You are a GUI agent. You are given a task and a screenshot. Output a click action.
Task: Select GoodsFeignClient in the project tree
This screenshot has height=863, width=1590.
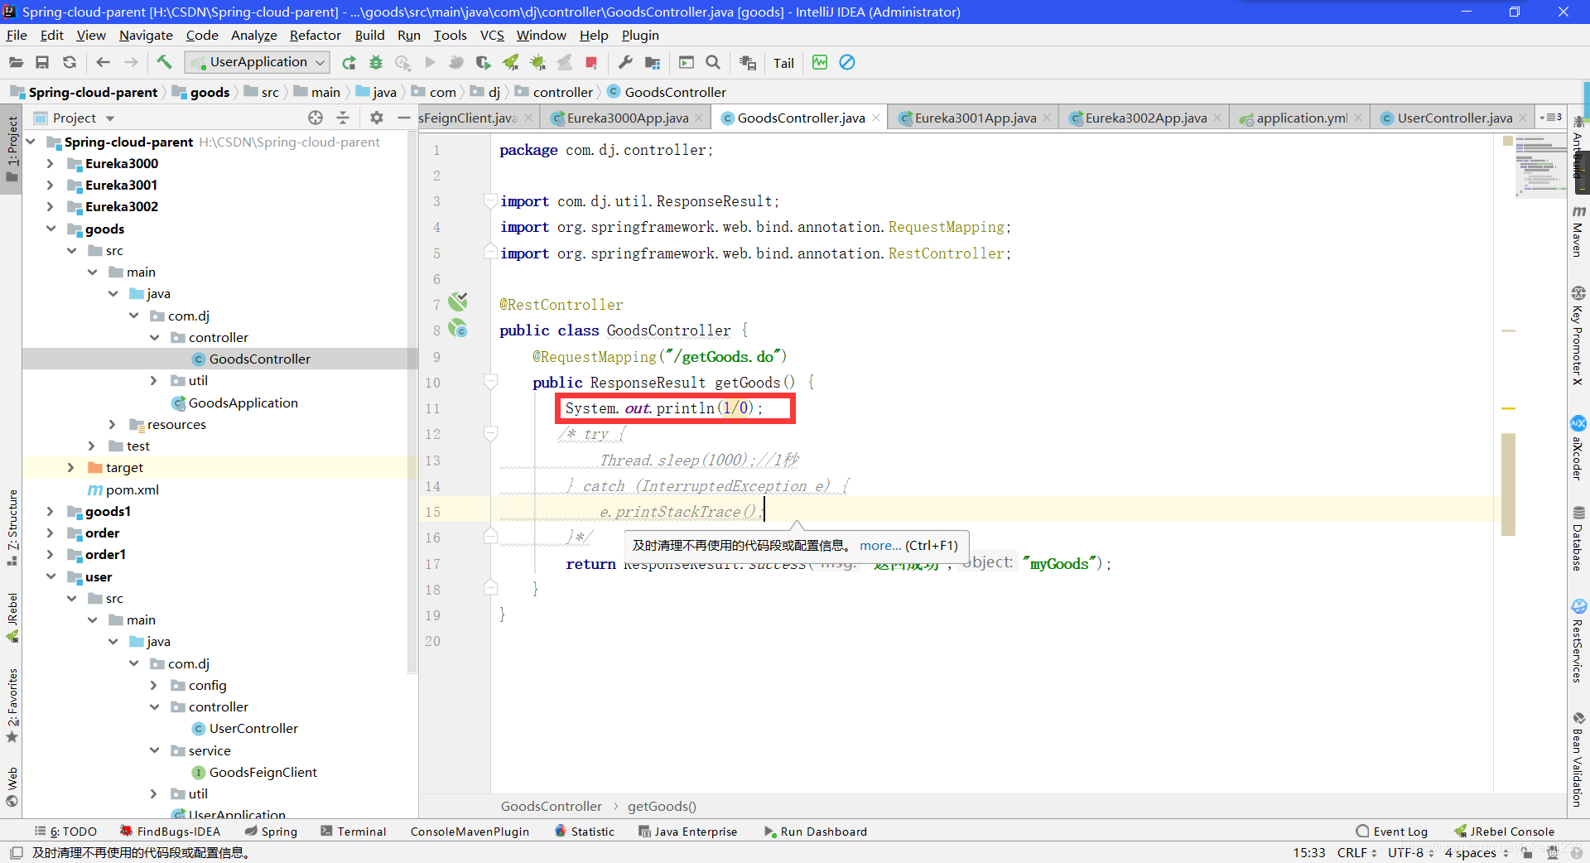(x=263, y=773)
